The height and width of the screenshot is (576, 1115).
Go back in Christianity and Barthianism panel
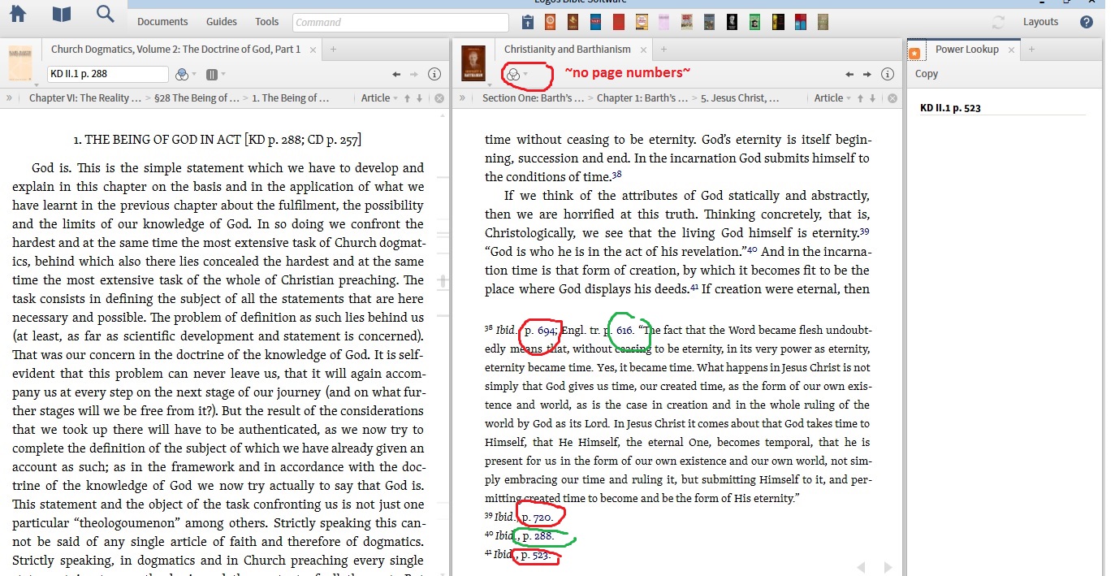849,74
